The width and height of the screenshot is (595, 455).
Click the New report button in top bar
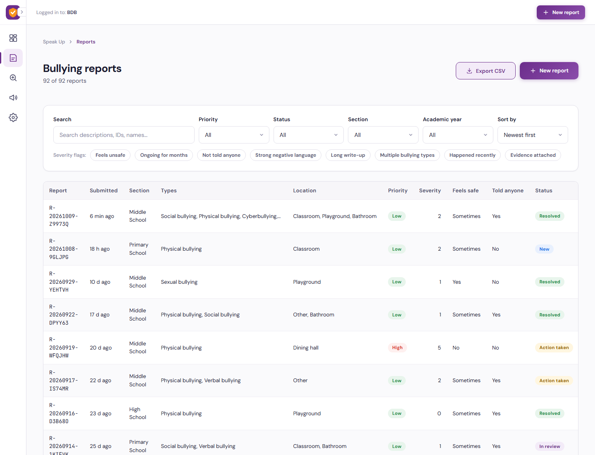click(561, 12)
